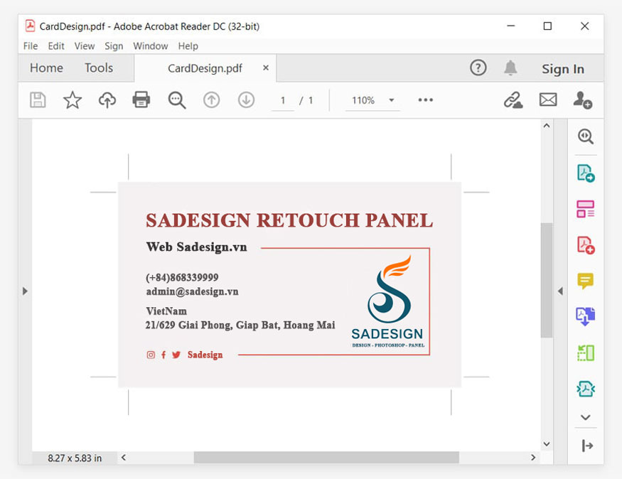Collapse the right tools pane arrow
This screenshot has width=622, height=479.
(560, 291)
